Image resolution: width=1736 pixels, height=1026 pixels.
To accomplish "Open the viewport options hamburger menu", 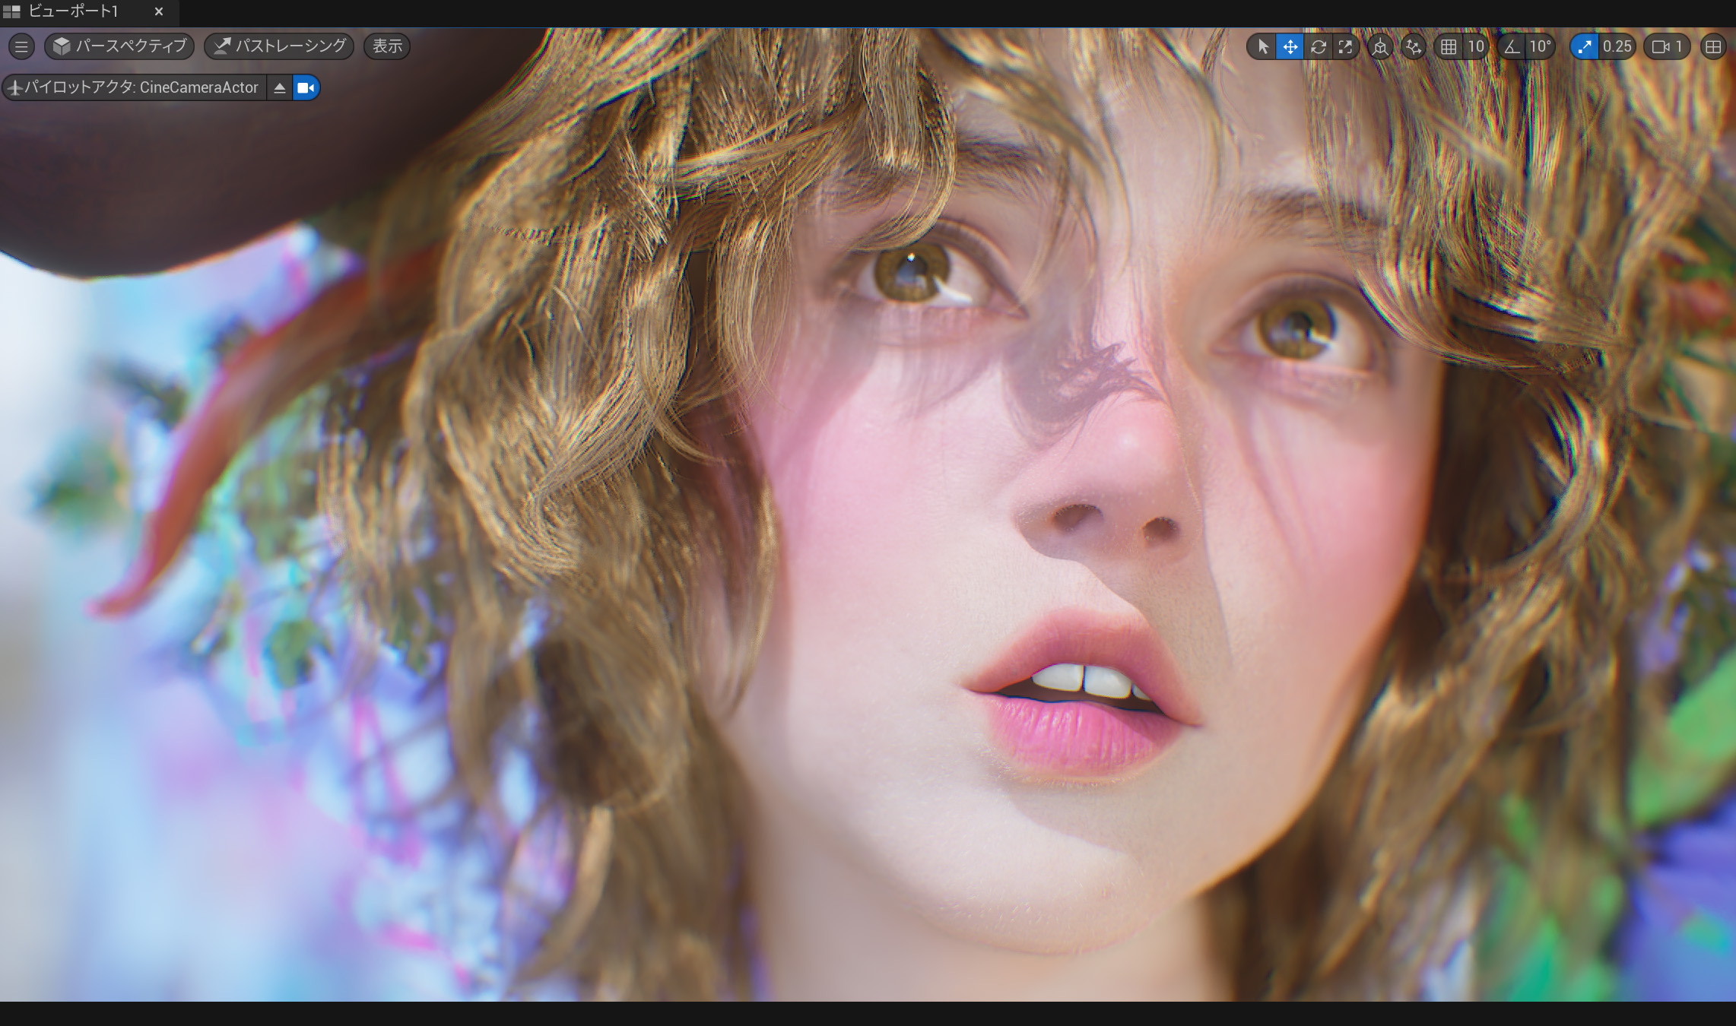I will click(21, 46).
